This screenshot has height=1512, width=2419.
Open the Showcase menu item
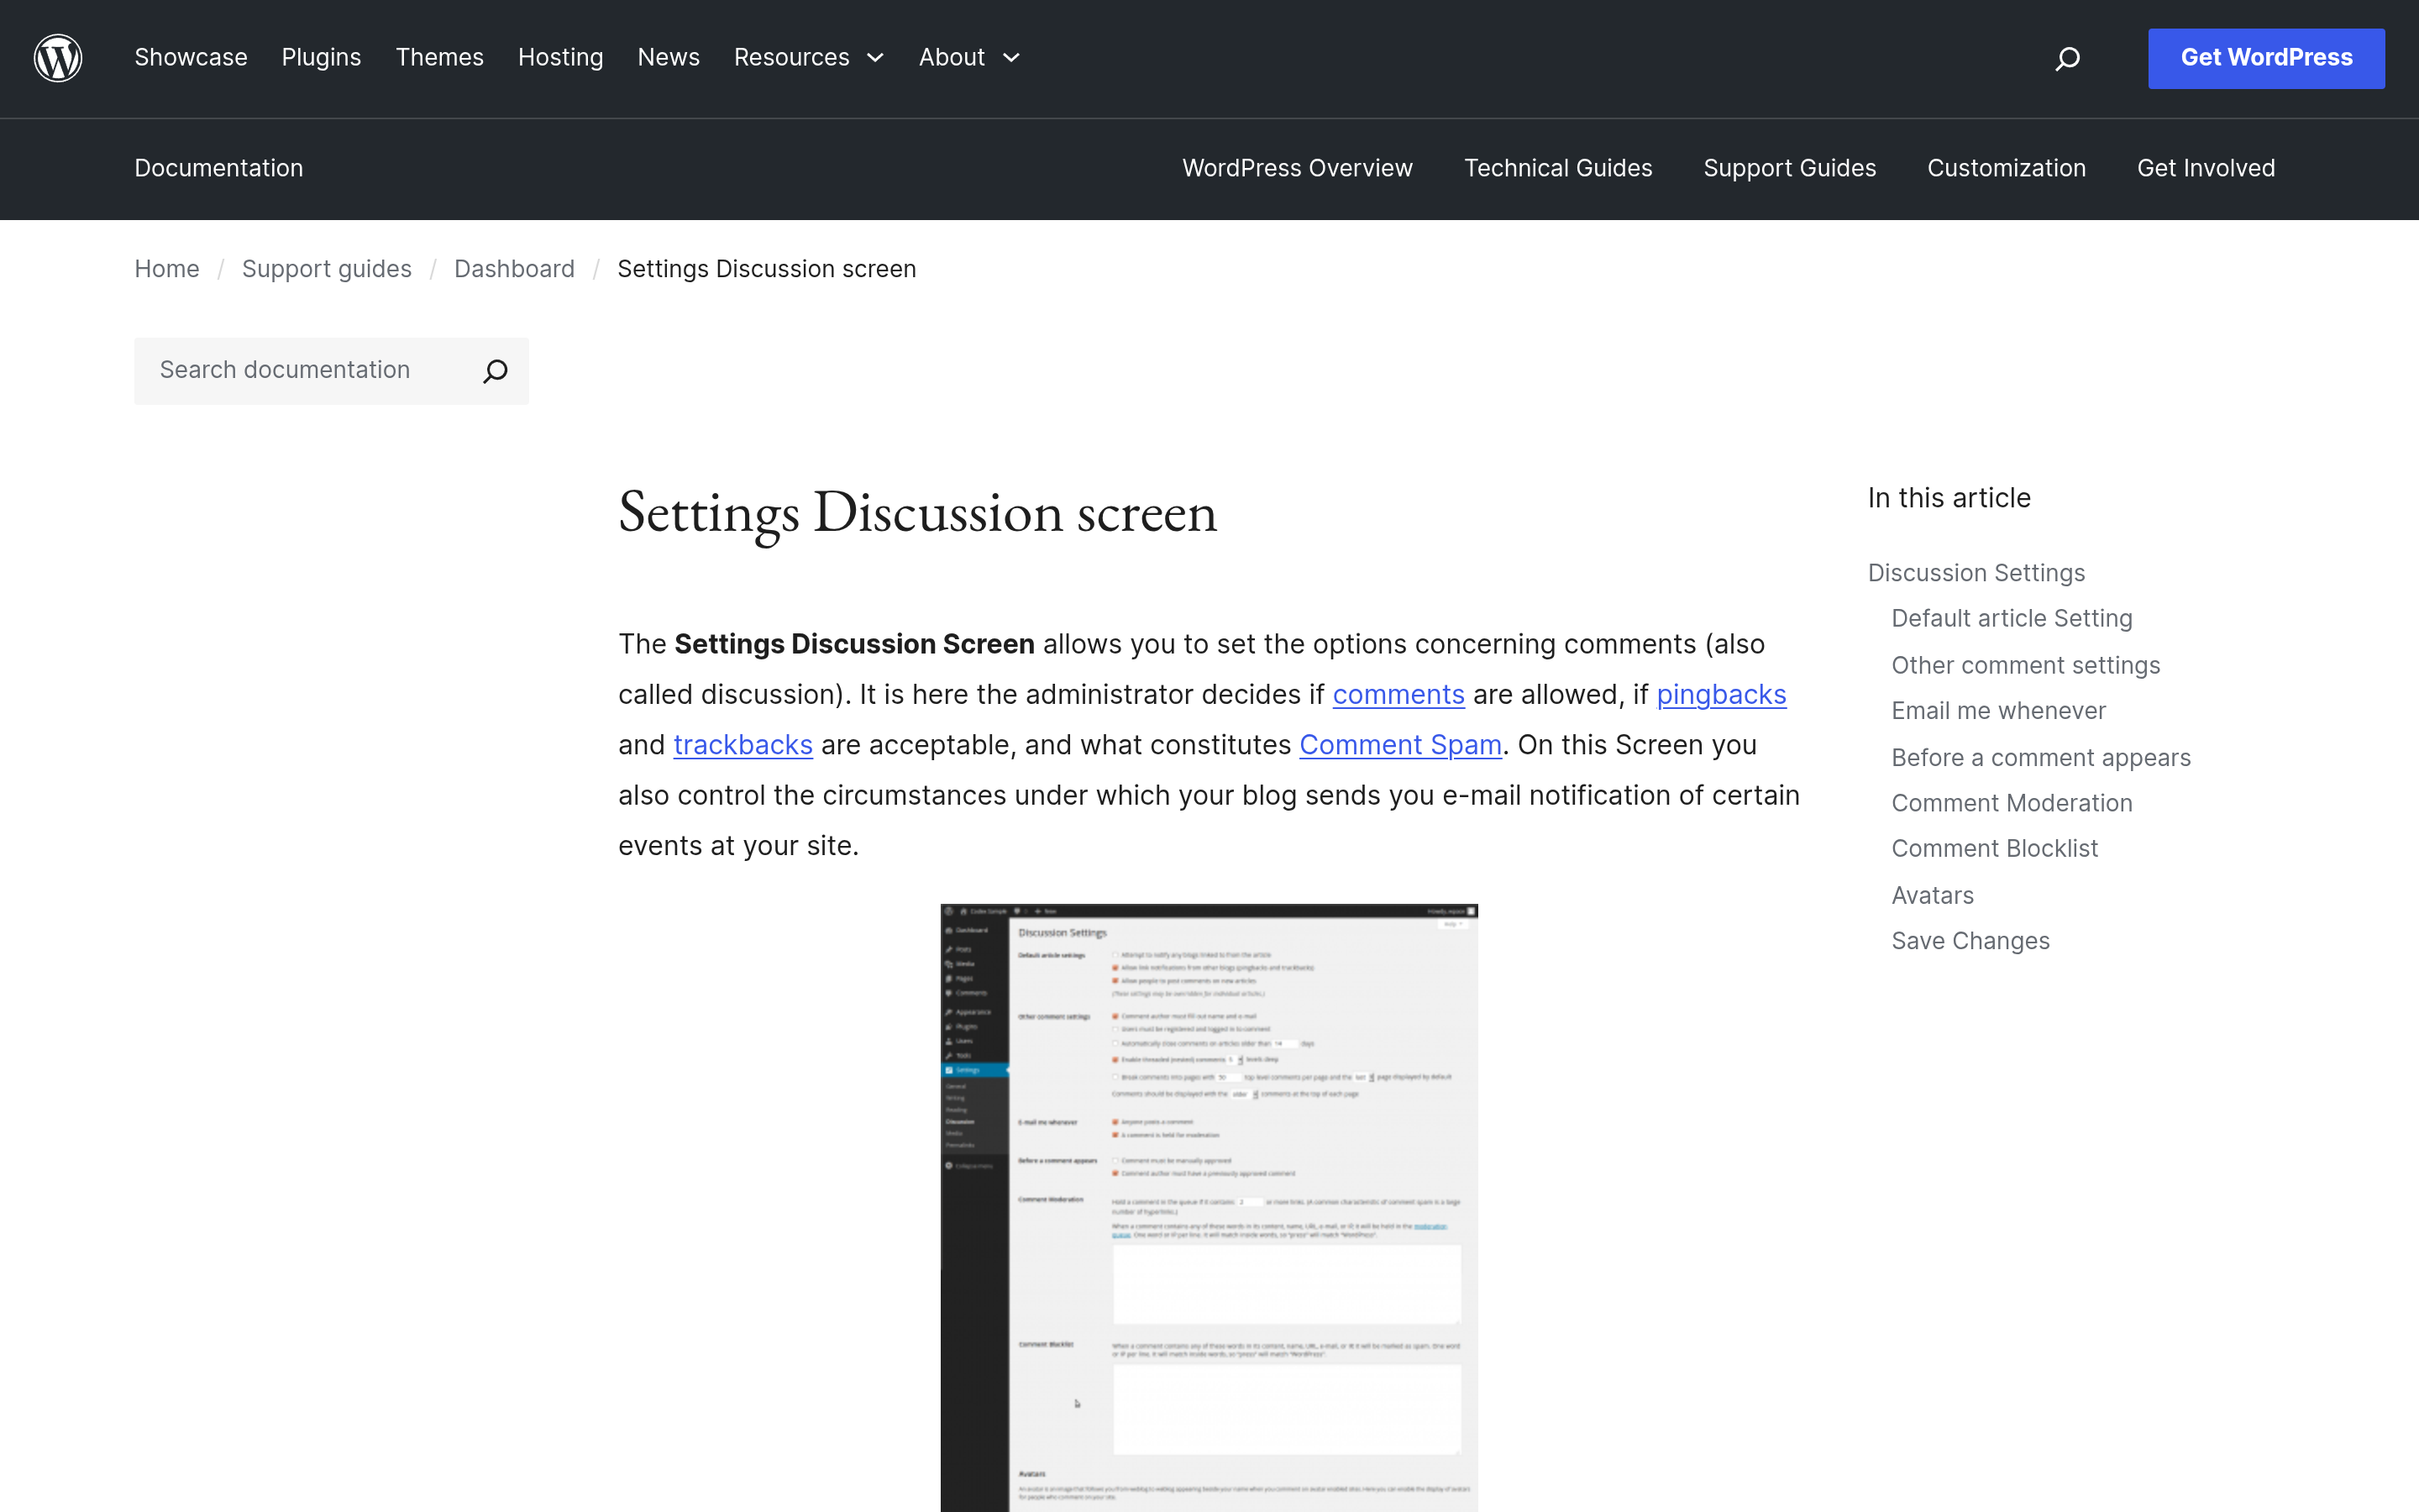(x=191, y=58)
